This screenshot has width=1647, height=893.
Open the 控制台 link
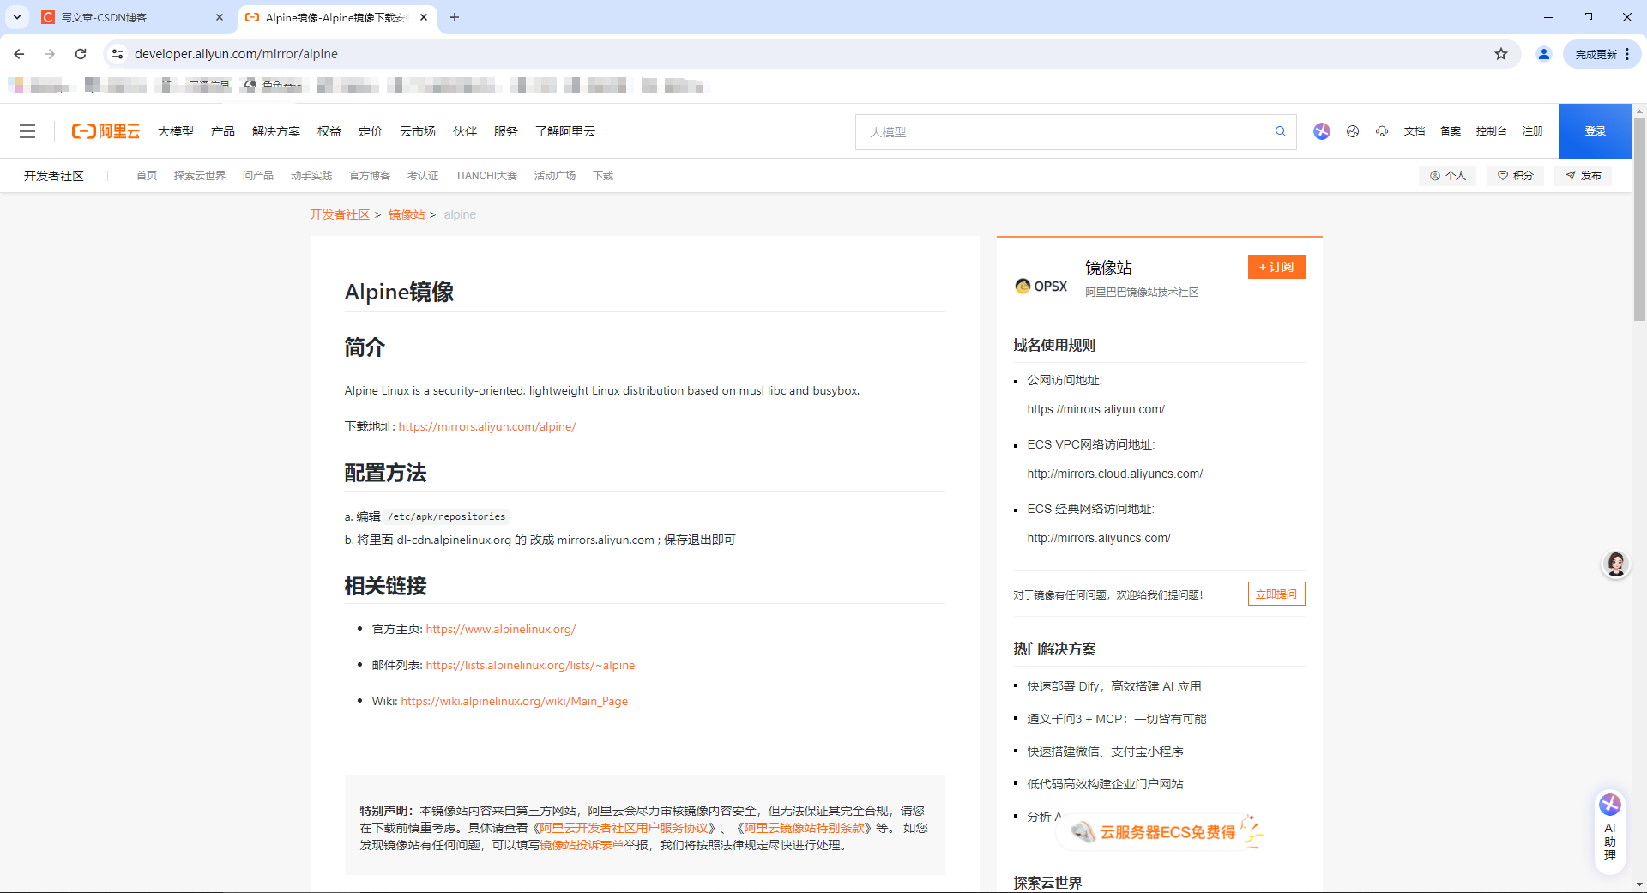tap(1492, 131)
